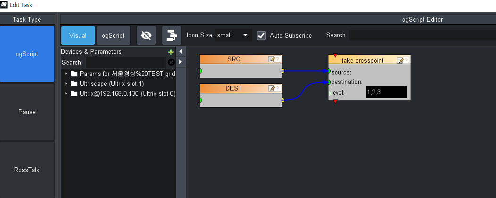Click the edit icon on SRC block
This screenshot has height=198, width=496.
tap(271, 59)
